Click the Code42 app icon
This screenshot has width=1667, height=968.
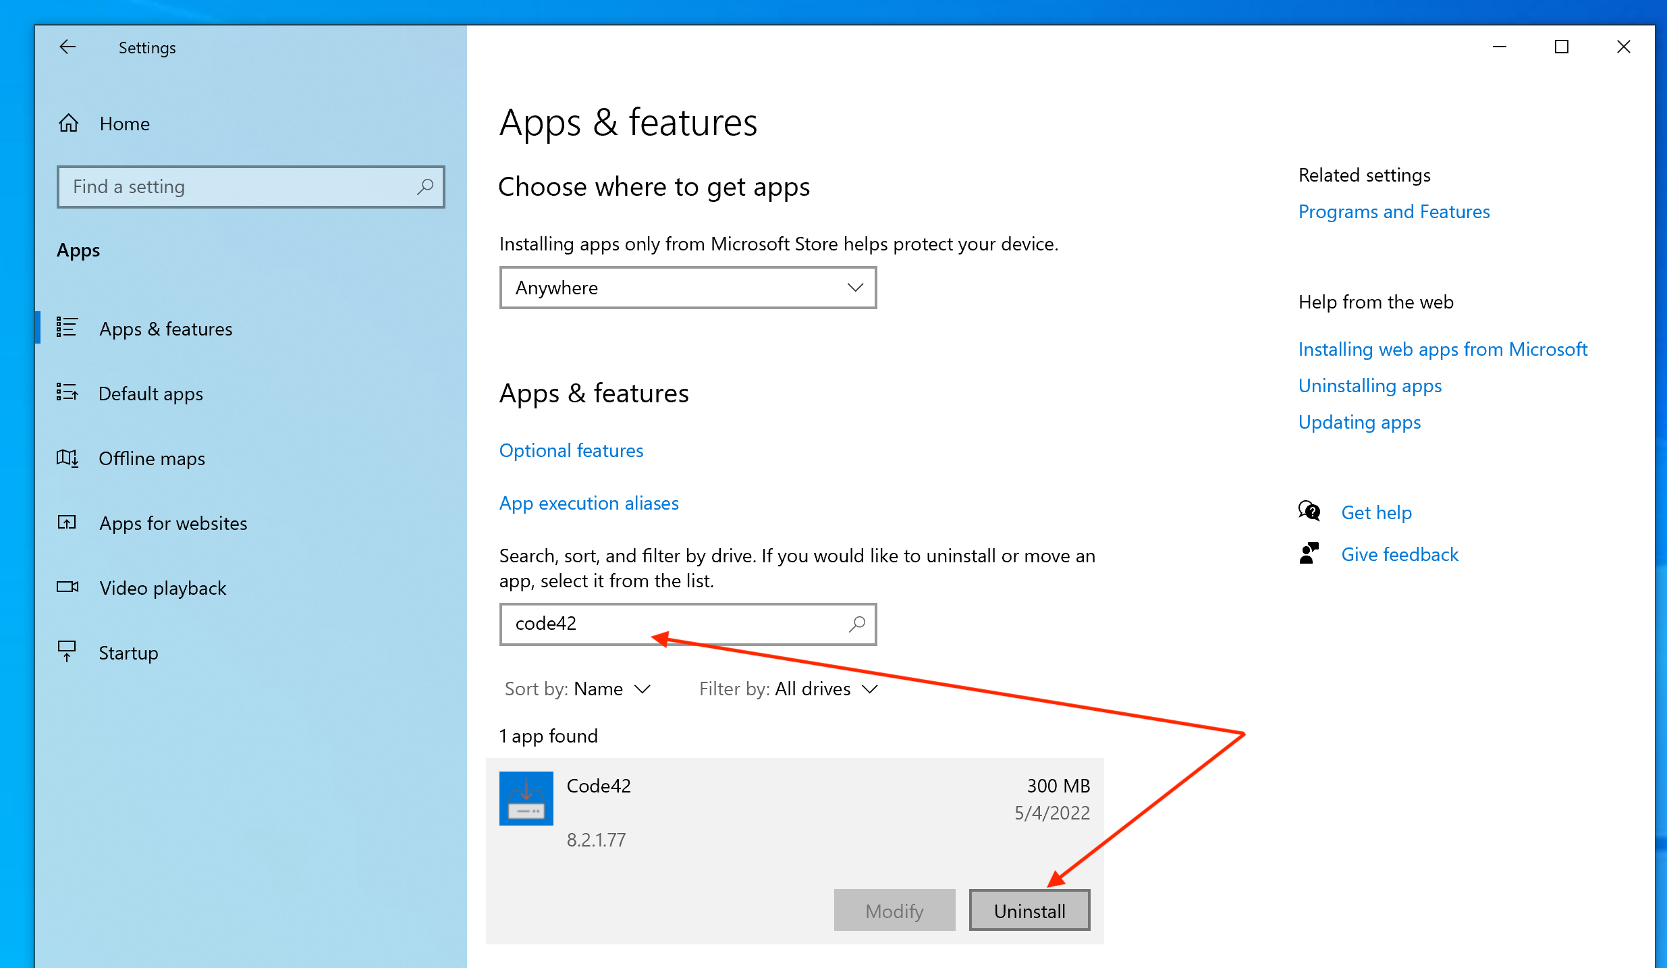pos(526,799)
